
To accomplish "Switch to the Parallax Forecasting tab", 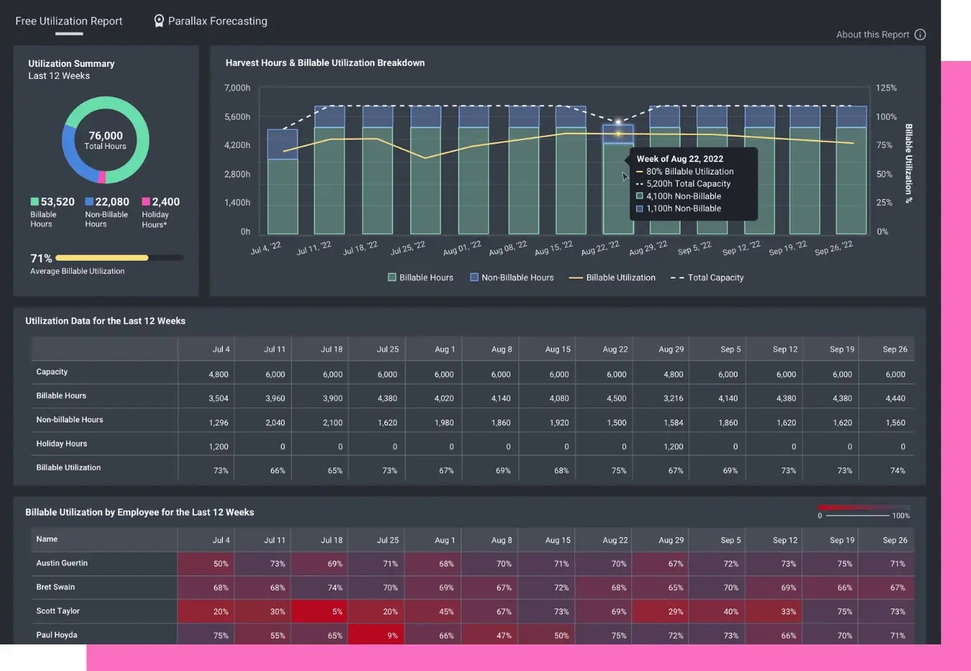I will 217,22.
